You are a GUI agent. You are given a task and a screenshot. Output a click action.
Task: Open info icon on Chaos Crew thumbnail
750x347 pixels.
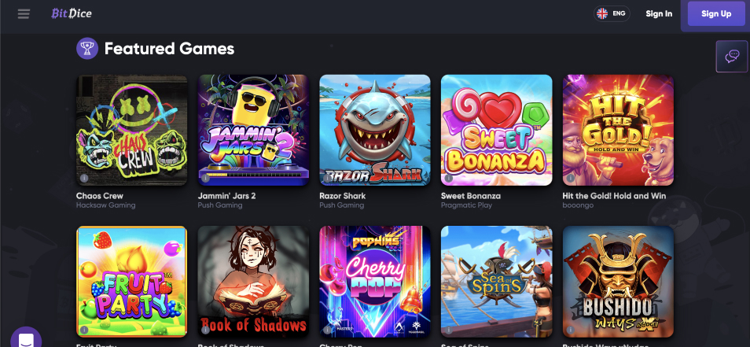click(84, 178)
